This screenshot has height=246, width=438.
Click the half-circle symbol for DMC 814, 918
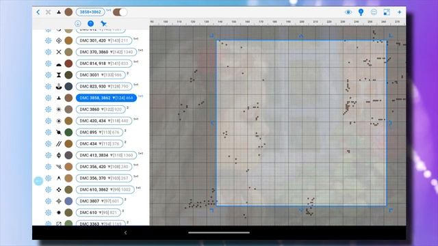coord(59,64)
